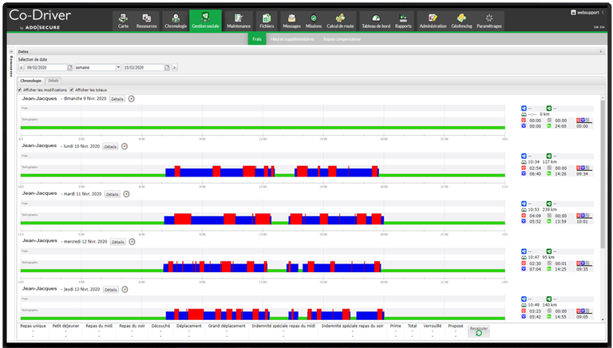Open the Carte map module
The height and width of the screenshot is (348, 613).
tap(123, 21)
